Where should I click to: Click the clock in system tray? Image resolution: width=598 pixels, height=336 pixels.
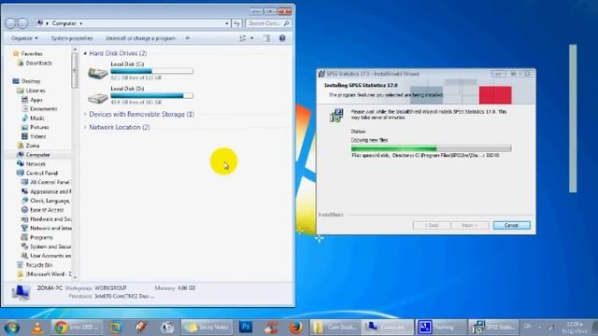[x=575, y=328]
